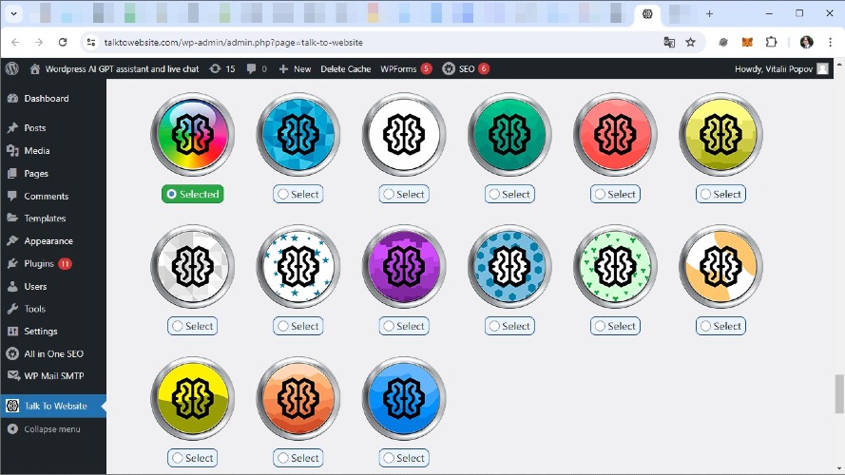Viewport: 845px width, 475px height.
Task: Open the browser extensions puzzle icon
Action: tap(771, 42)
